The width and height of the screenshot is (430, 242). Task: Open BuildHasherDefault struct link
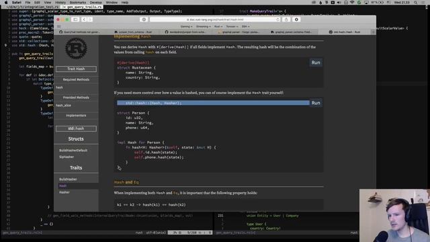tap(73, 151)
